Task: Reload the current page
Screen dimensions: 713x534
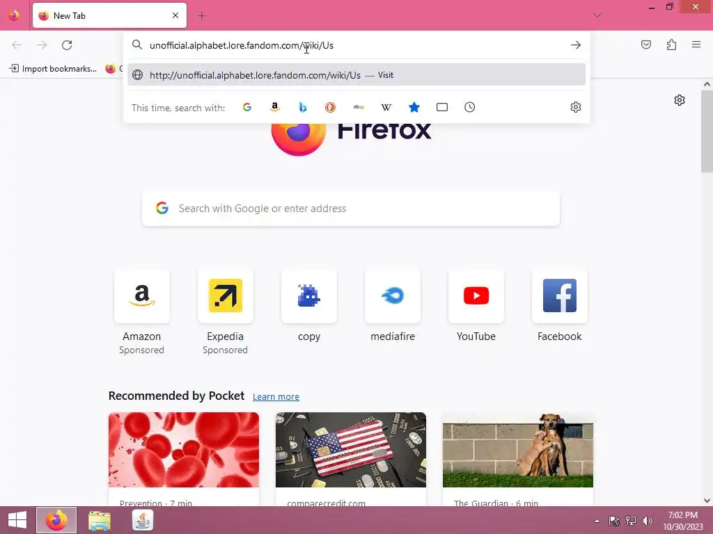Action: [x=67, y=45]
